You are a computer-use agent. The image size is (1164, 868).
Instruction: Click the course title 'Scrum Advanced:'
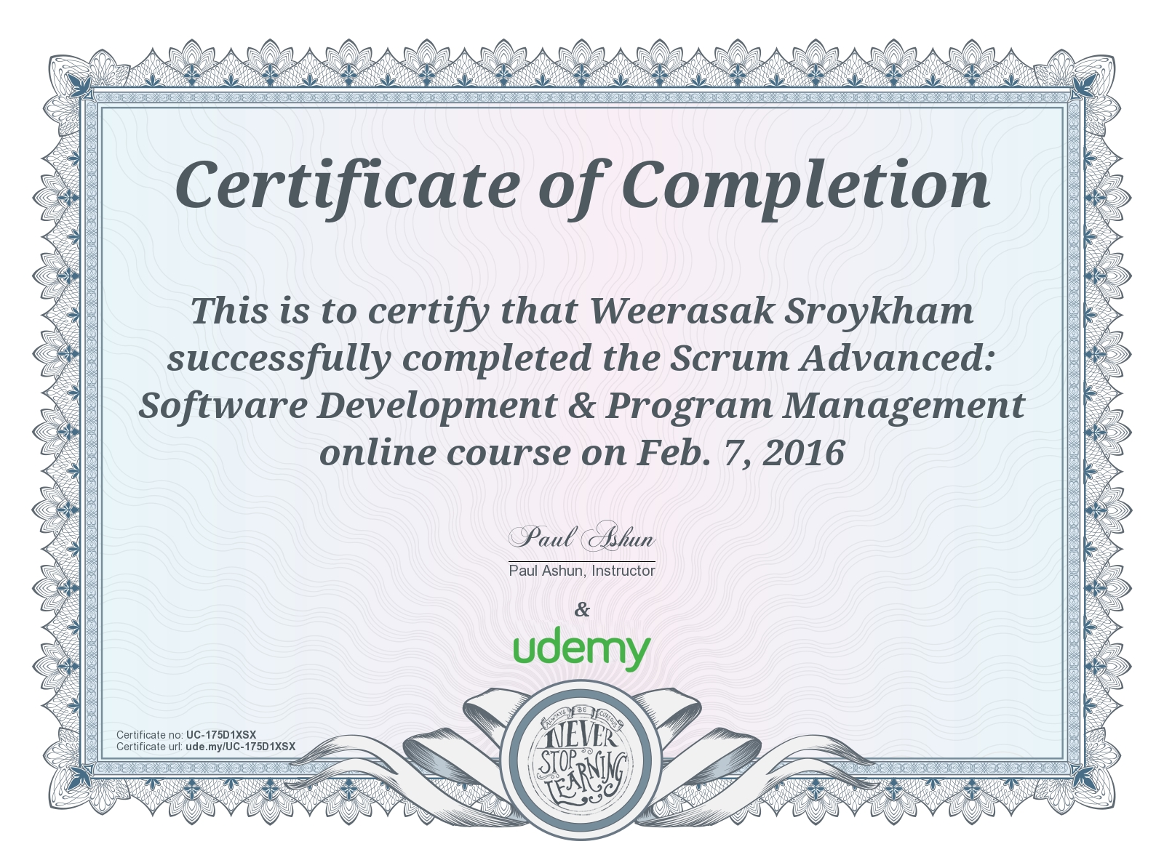[832, 358]
